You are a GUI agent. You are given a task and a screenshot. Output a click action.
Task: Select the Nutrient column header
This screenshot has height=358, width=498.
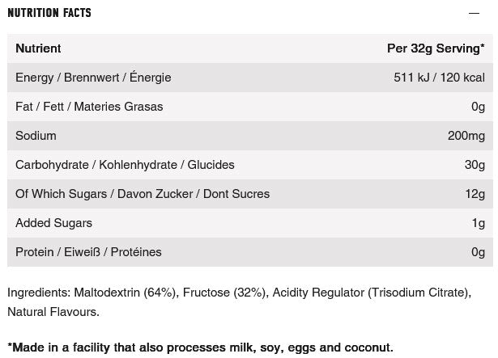[x=38, y=48]
